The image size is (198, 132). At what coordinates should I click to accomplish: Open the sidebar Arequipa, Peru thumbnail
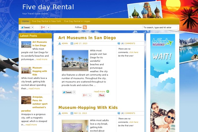26,100
